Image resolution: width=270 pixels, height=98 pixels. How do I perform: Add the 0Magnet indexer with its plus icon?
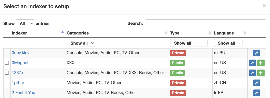pyautogui.click(x=261, y=63)
